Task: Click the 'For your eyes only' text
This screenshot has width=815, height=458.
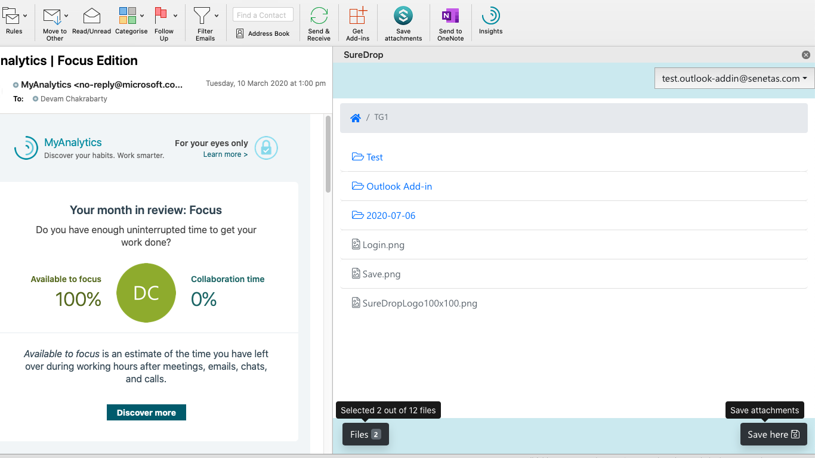Action: 211,143
